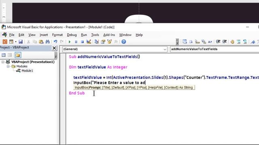This screenshot has width=259, height=145.
Task: Open the Run menu
Action: pos(84,35)
